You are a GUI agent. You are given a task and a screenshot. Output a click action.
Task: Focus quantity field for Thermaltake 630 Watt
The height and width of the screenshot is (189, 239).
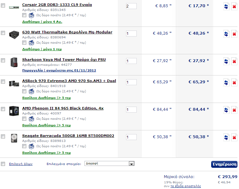131,34
